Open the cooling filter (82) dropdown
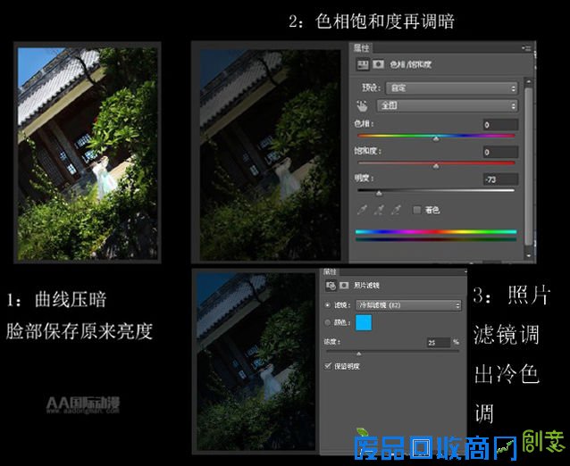The image size is (570, 466). 408,305
